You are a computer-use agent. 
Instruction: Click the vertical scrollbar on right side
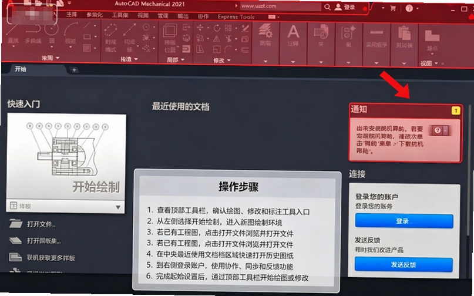coord(469,169)
